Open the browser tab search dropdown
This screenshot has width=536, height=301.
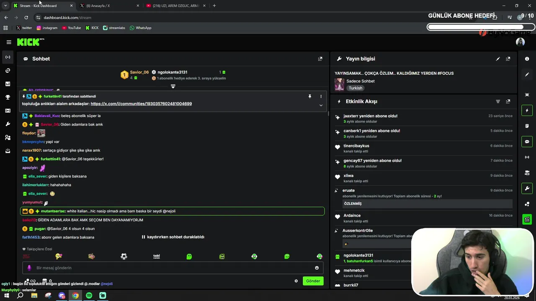(x=5, y=6)
